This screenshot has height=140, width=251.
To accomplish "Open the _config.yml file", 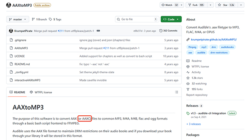I will coord(21,72).
